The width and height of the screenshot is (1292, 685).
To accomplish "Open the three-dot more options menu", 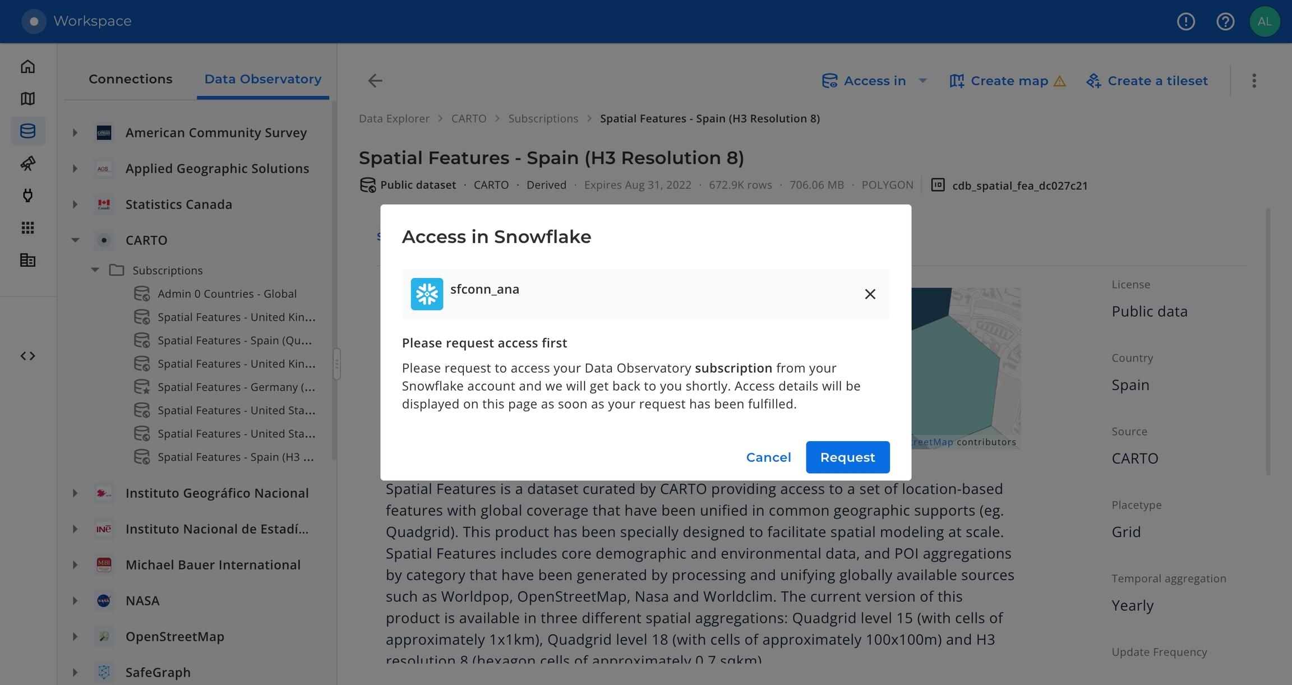I will 1254,81.
